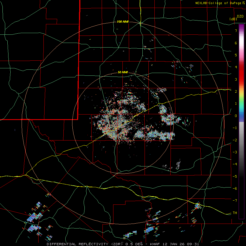Click the -4 dB scale value
The width and height of the screenshot is (246, 246).
235,164
